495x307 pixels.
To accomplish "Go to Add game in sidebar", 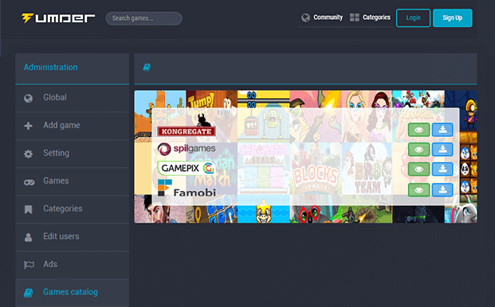I will point(73,126).
